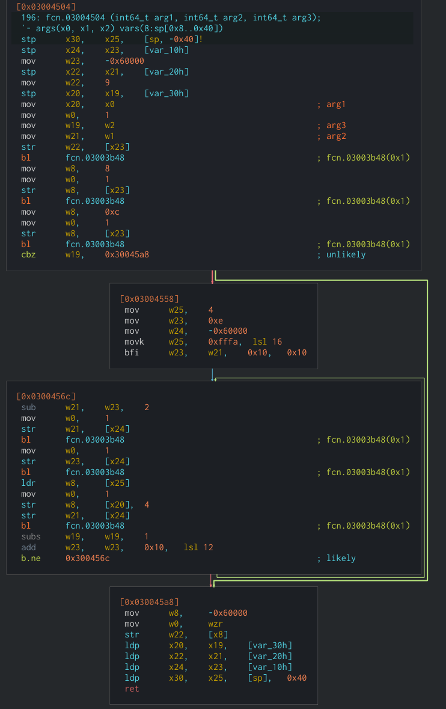The width and height of the screenshot is (446, 709).
Task: Click the '; unlikely' comment
Action: point(341,254)
